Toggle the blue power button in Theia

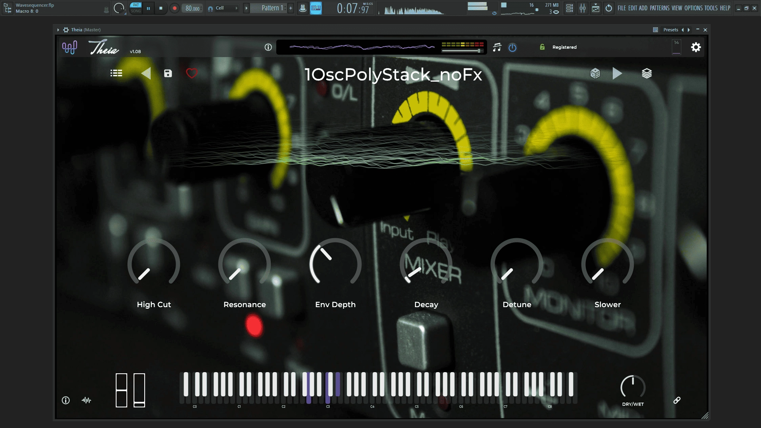(x=512, y=48)
